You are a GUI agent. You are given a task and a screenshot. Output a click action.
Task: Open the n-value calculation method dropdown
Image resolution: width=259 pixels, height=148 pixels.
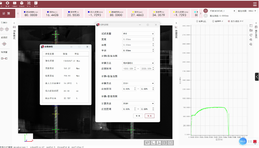click(138, 83)
